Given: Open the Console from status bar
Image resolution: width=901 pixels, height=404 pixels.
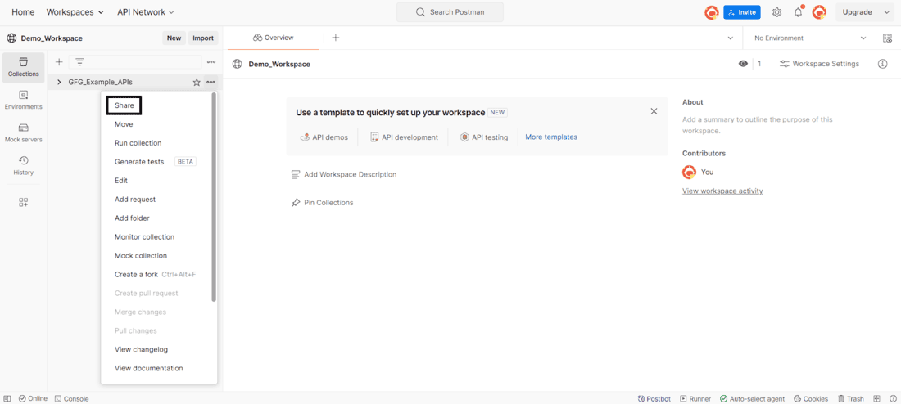Looking at the screenshot, I should (x=72, y=398).
